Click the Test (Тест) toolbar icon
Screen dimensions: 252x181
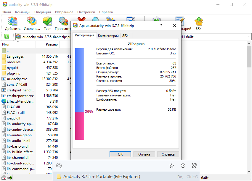coord(47,21)
